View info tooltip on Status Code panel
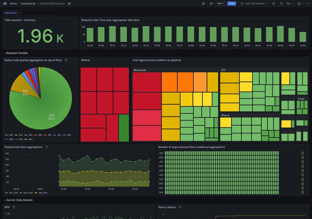The image size is (312, 219). click(x=66, y=60)
